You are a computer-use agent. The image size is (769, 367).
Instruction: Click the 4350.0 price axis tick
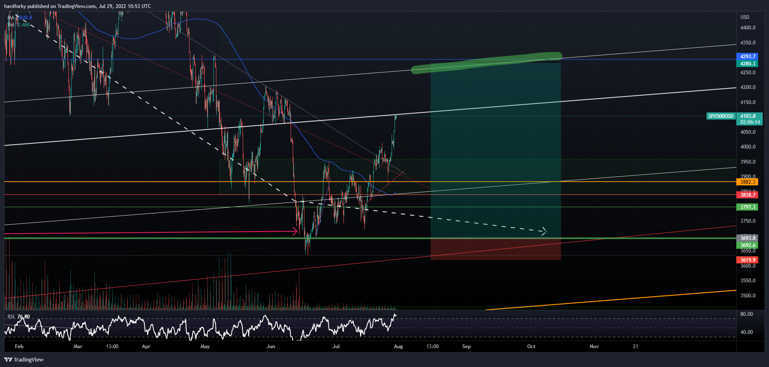748,43
